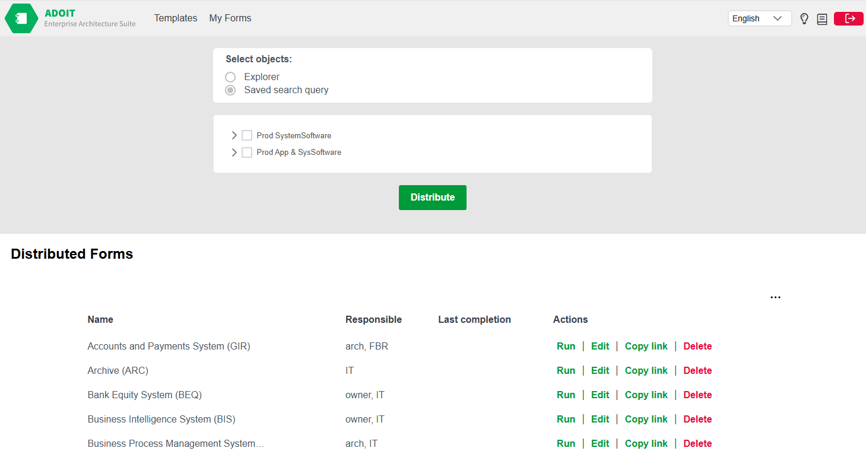Image resolution: width=866 pixels, height=451 pixels.
Task: Open the My Forms menu
Action: [230, 18]
